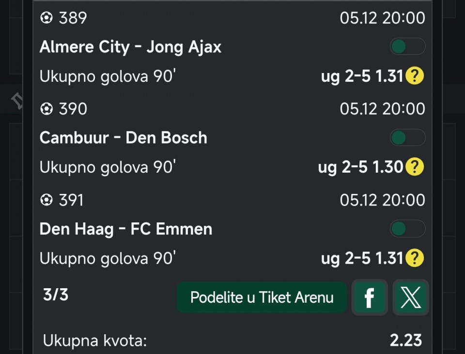Open help for the Almere City odds
The height and width of the screenshot is (354, 465).
(414, 76)
